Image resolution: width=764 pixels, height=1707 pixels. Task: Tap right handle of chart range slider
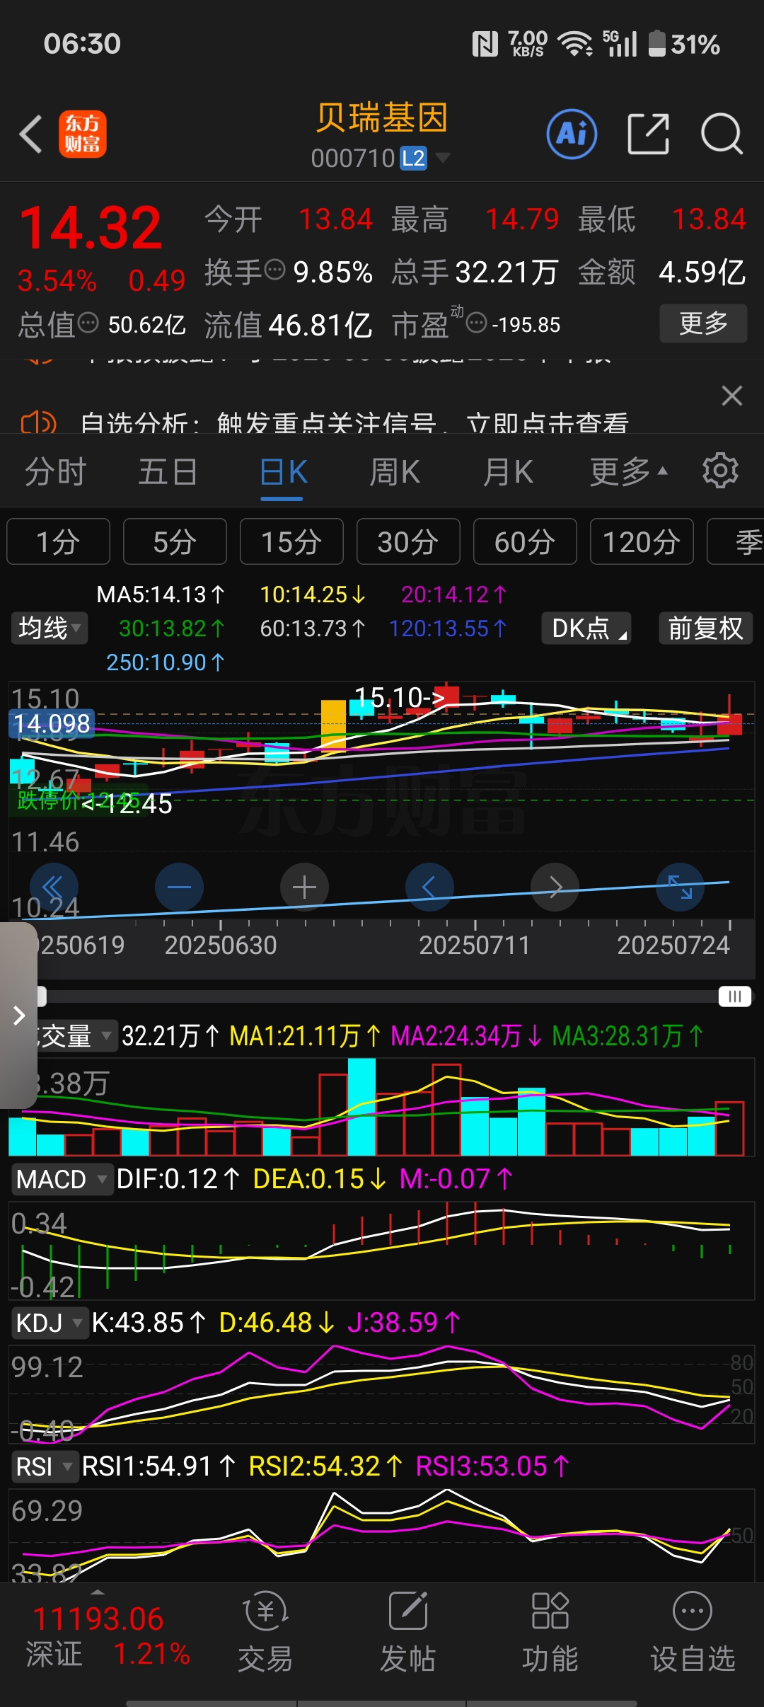pos(734,996)
